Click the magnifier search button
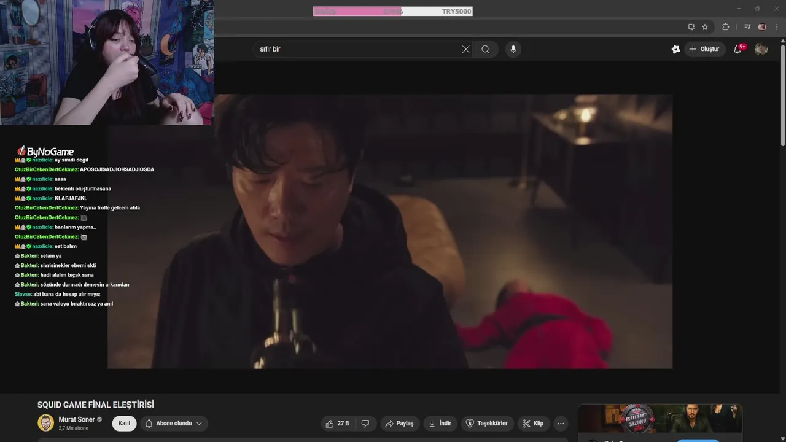Screen dimensions: 786x442 486,49
